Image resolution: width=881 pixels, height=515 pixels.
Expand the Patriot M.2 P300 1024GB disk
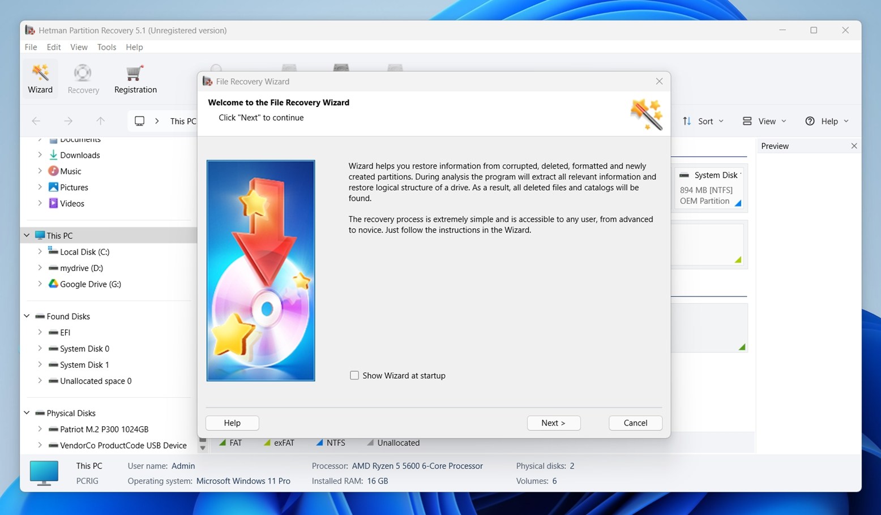pos(39,429)
